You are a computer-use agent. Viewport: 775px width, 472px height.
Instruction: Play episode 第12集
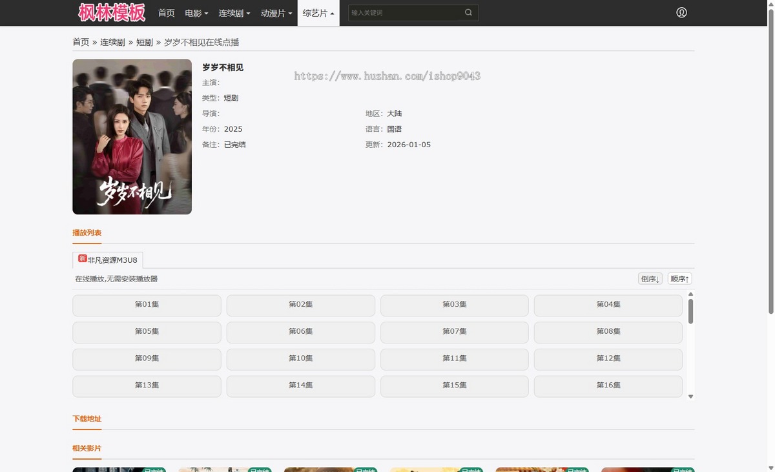[608, 359]
